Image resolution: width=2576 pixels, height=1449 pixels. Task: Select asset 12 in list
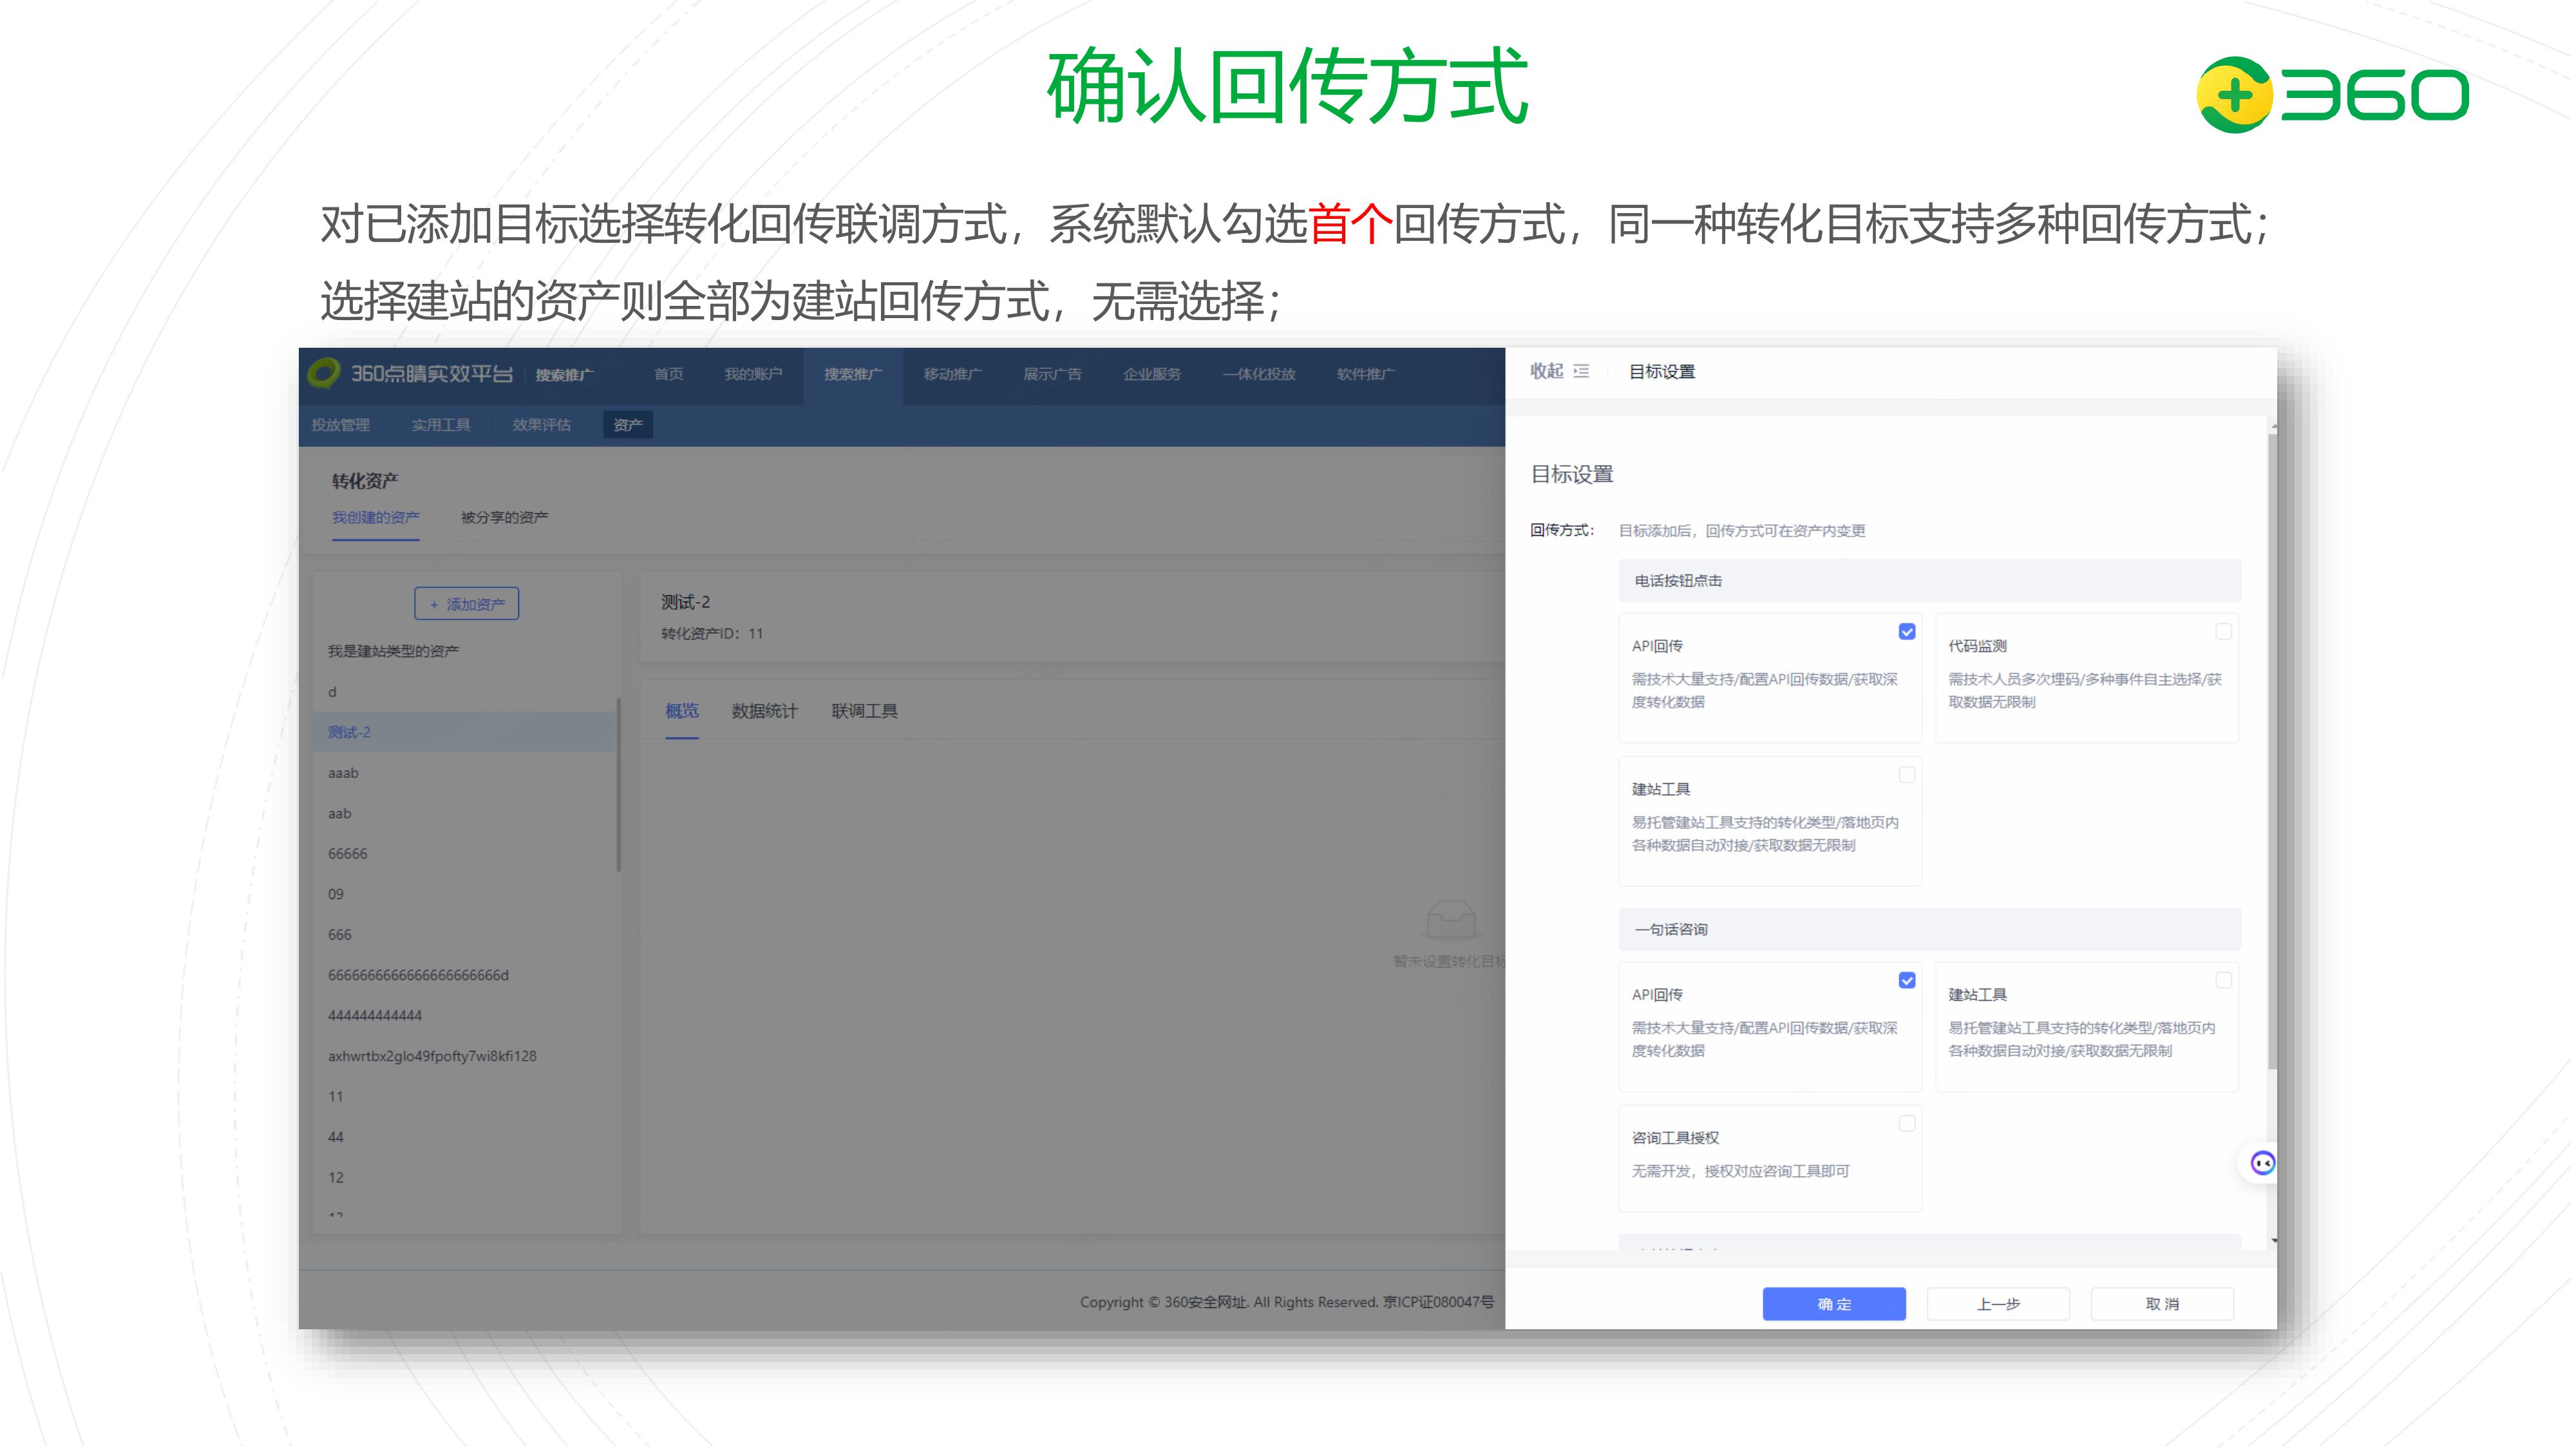[465, 1178]
